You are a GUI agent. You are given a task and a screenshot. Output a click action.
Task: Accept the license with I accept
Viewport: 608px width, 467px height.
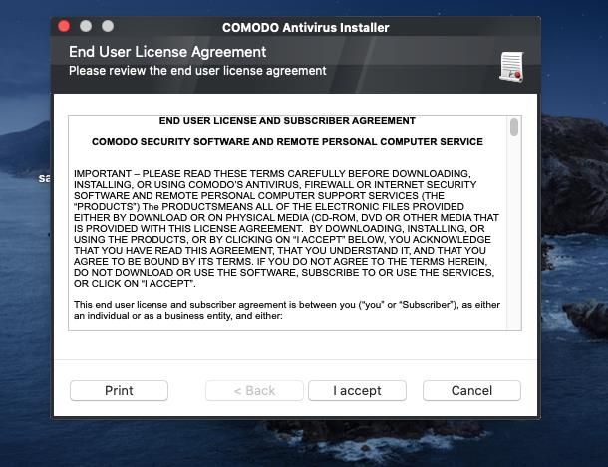tap(357, 390)
